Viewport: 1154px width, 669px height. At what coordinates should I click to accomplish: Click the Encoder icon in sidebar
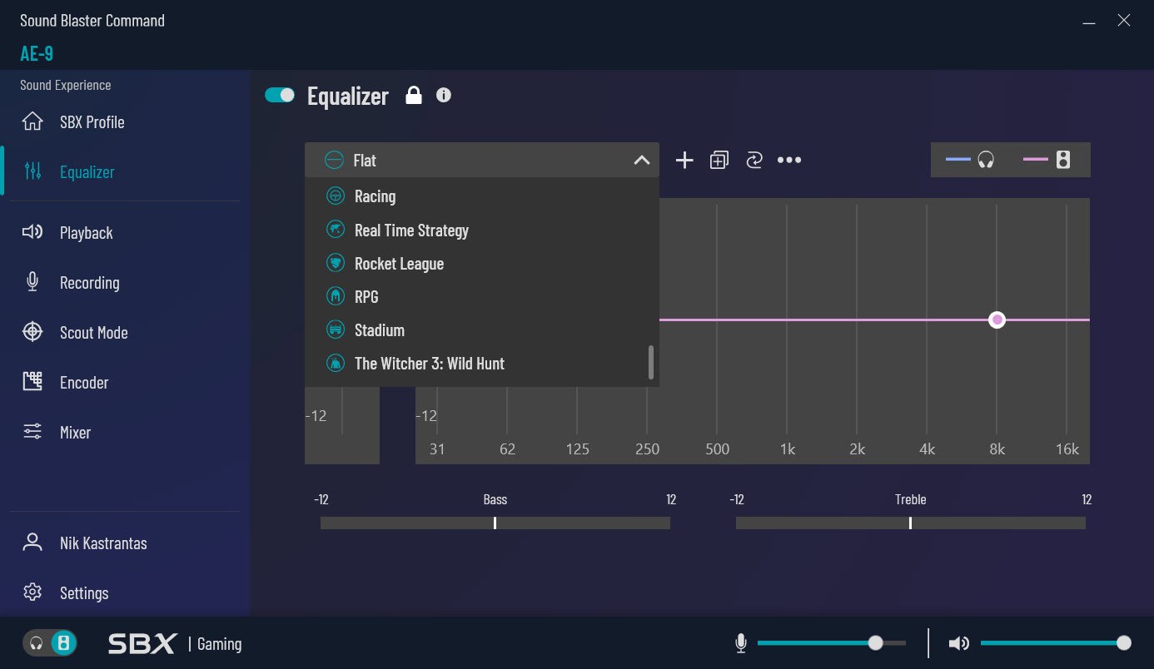point(32,382)
